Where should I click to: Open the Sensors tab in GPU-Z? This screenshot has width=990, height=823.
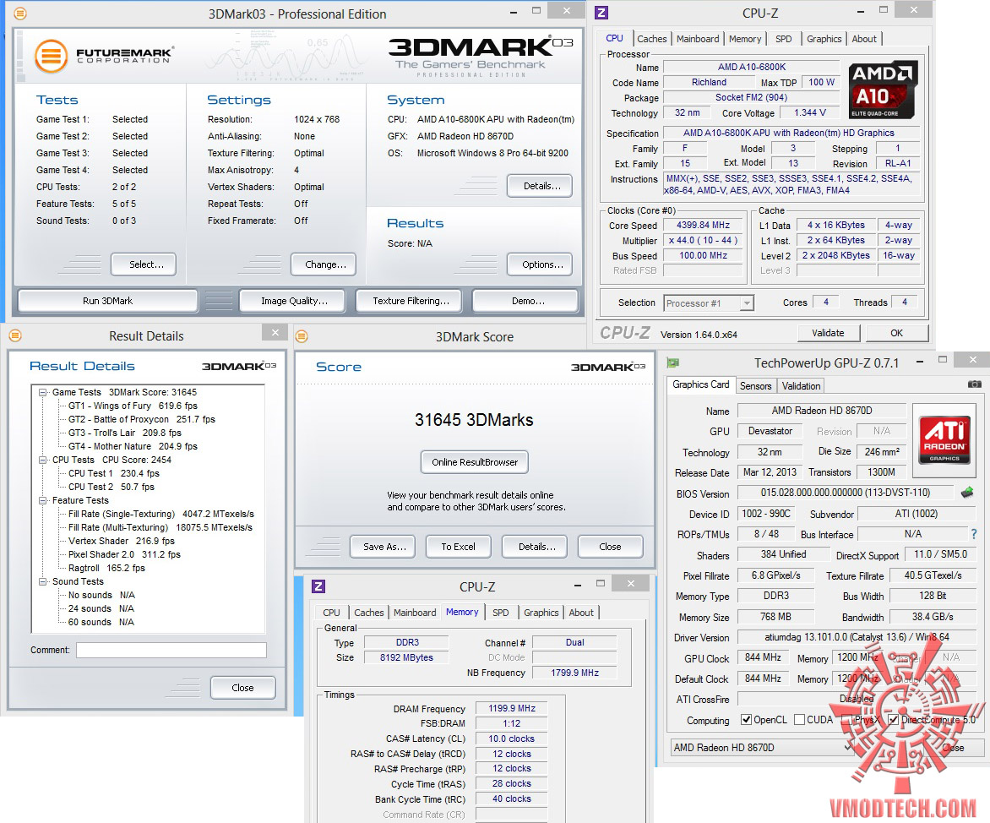756,386
